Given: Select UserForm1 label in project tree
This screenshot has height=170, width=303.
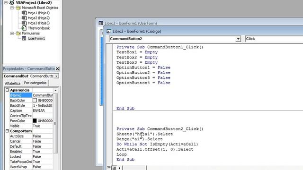Looking at the screenshot, I should click(x=36, y=38).
